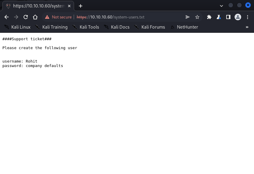Go to the browser home page

[x=35, y=17]
